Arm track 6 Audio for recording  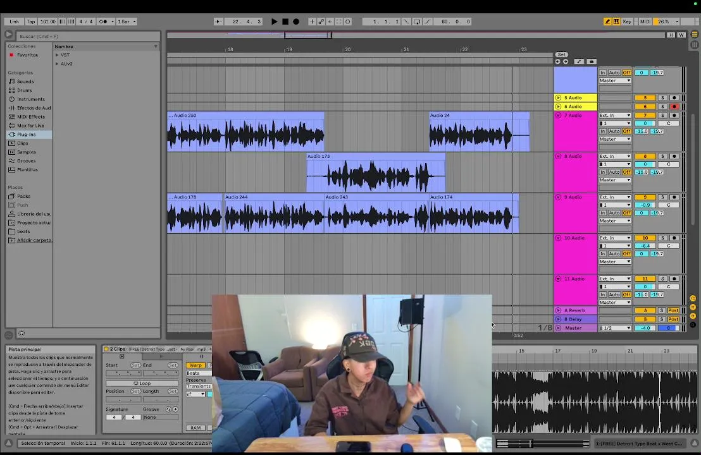(x=674, y=106)
